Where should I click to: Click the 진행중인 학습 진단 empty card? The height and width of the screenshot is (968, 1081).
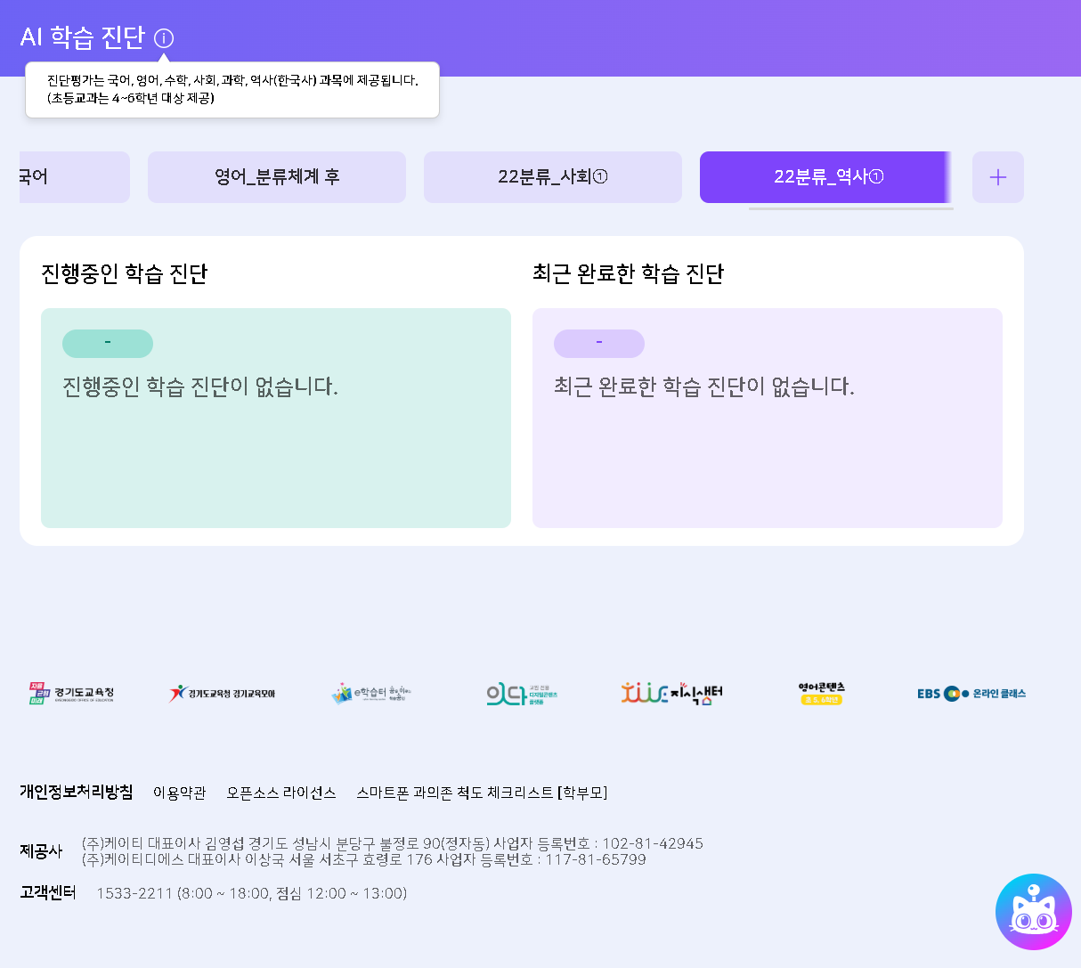276,418
